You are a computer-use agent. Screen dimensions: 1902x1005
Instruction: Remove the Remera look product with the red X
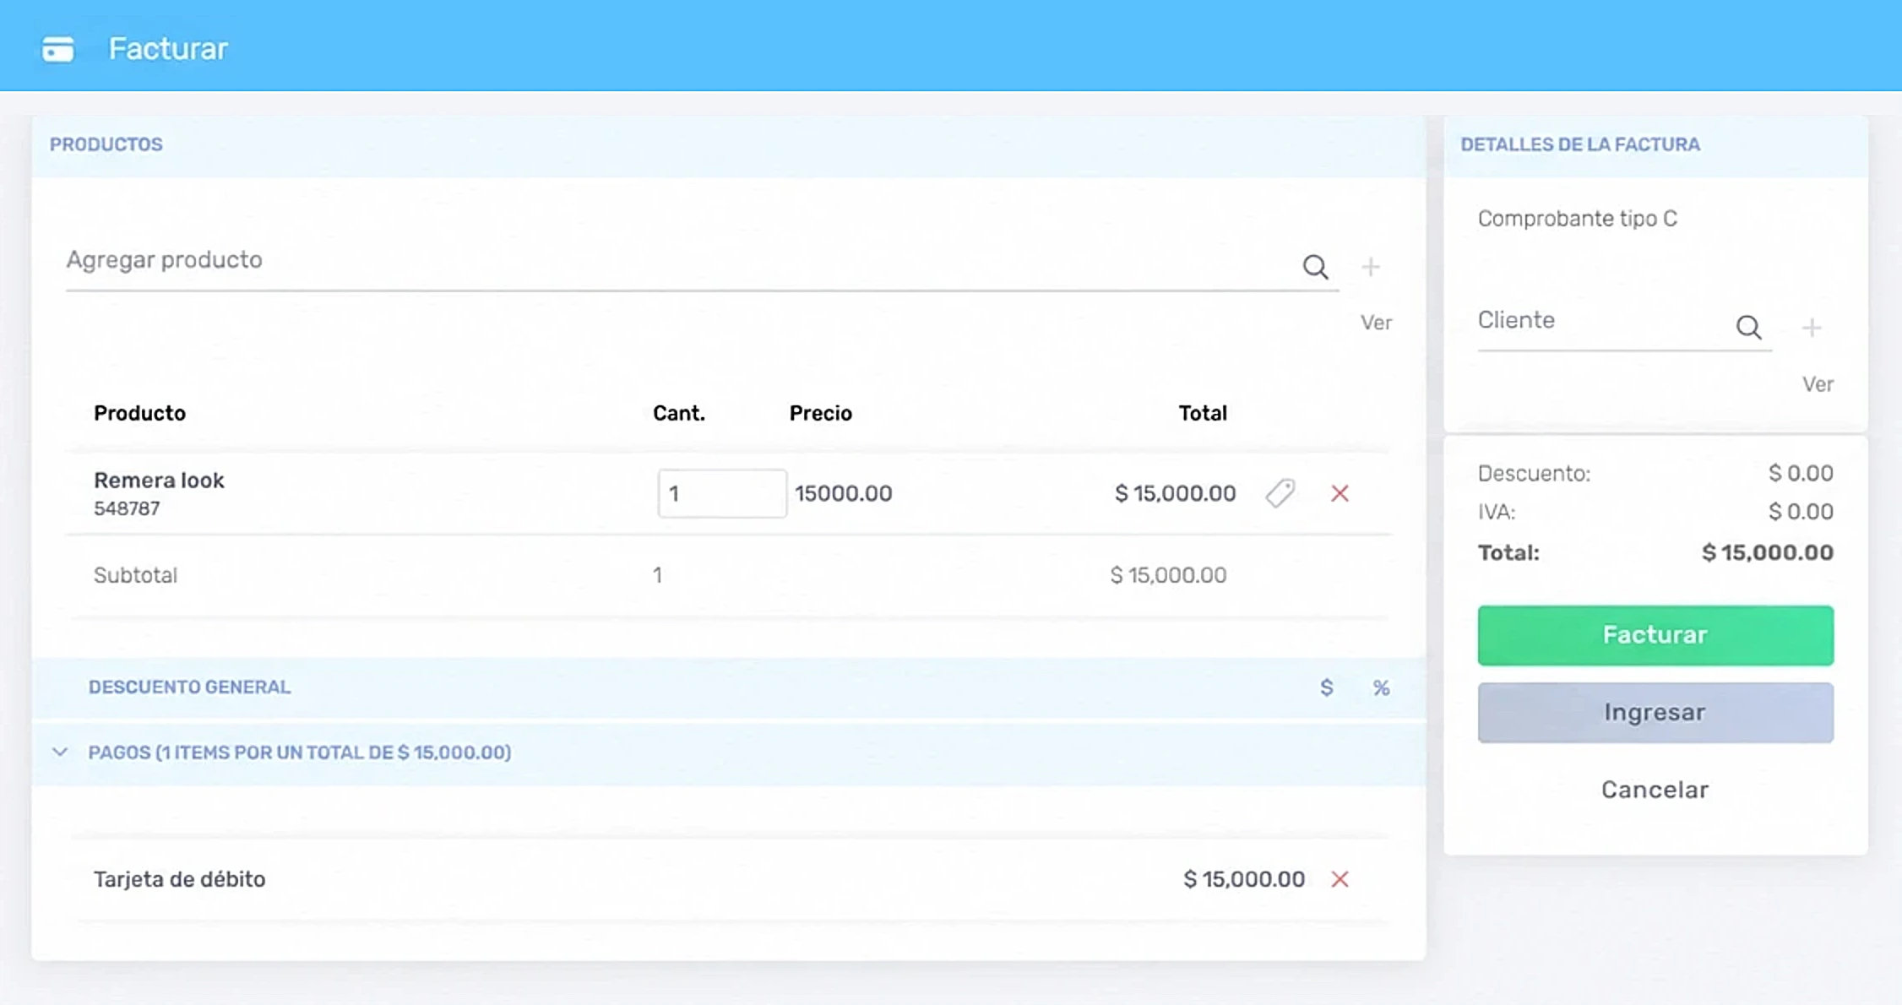(1340, 493)
